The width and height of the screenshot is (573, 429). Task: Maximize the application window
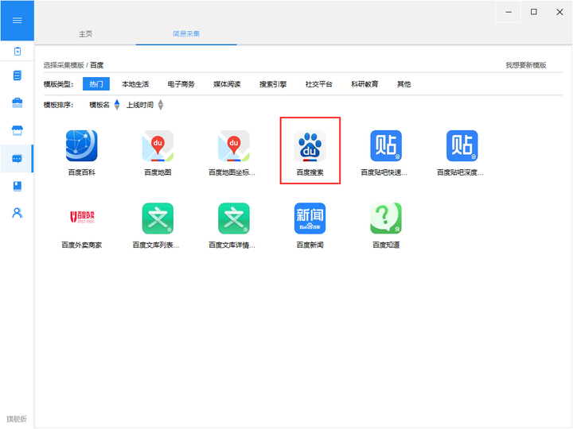pos(534,12)
